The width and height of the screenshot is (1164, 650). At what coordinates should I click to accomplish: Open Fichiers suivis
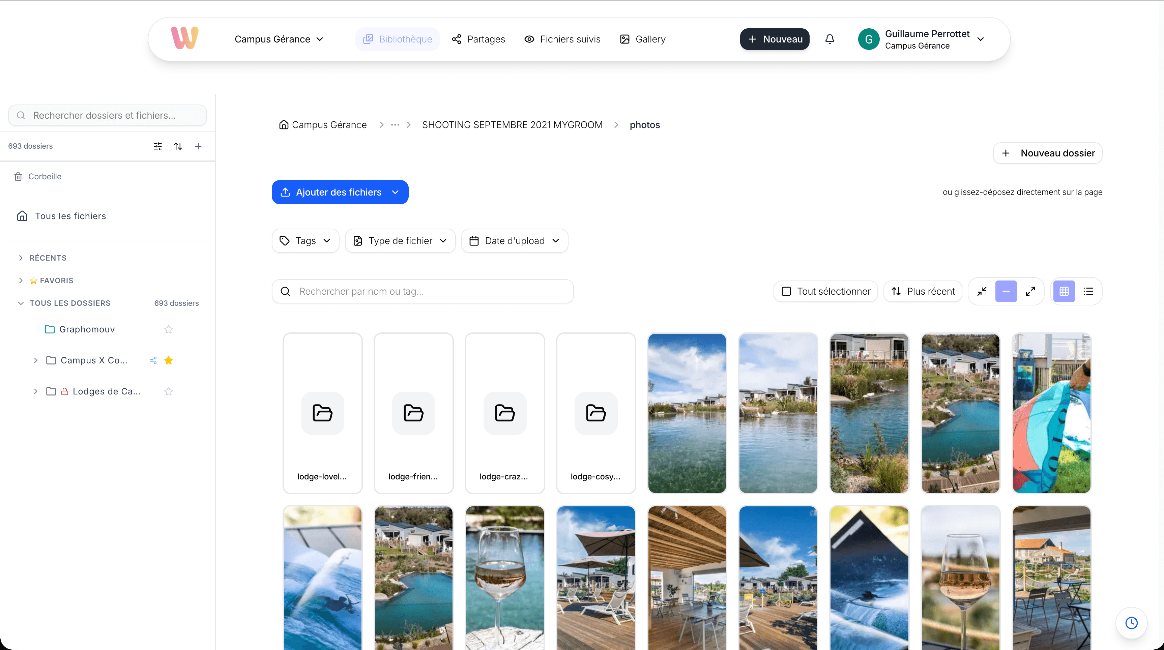pyautogui.click(x=562, y=39)
